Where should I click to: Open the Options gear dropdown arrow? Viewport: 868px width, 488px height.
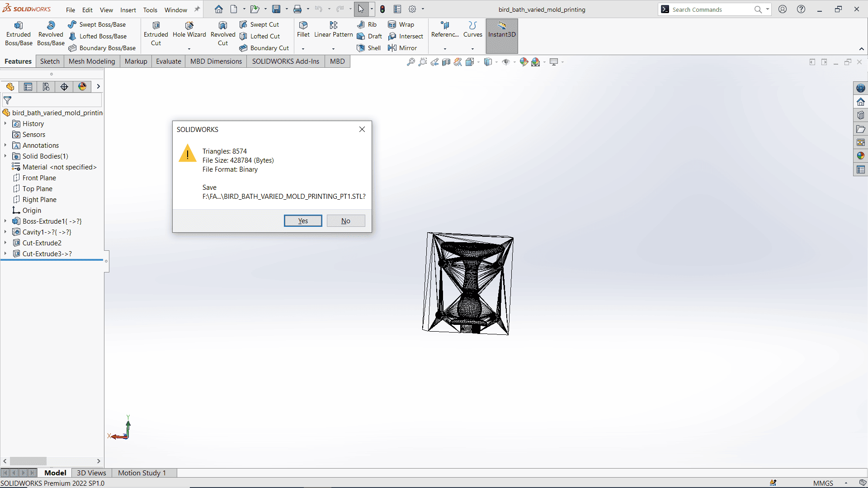[423, 9]
